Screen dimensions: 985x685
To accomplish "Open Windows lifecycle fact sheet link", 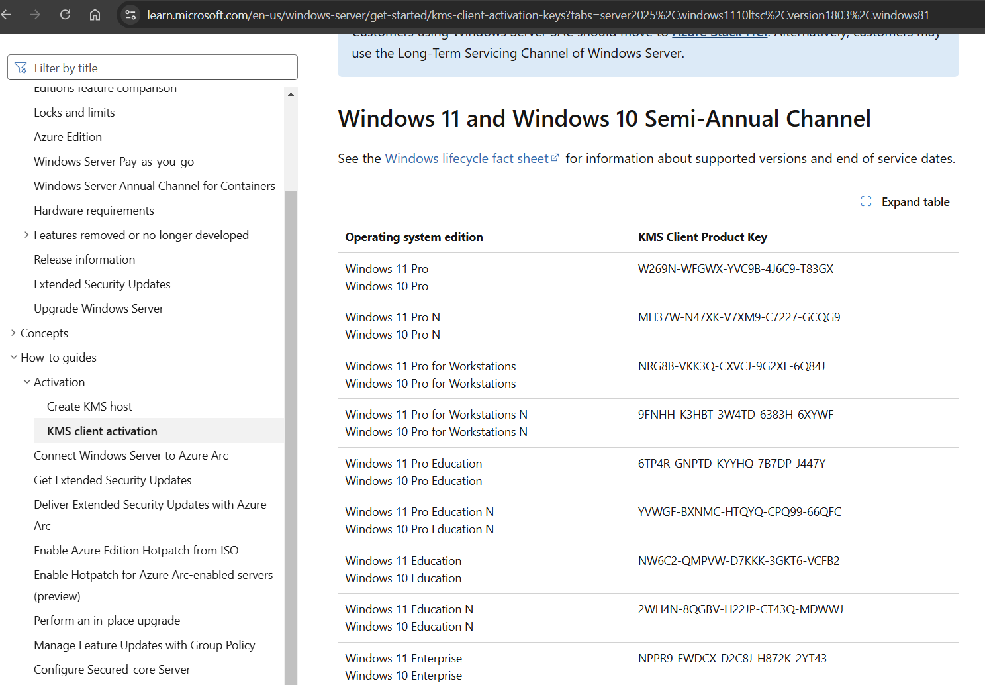I will click(472, 158).
